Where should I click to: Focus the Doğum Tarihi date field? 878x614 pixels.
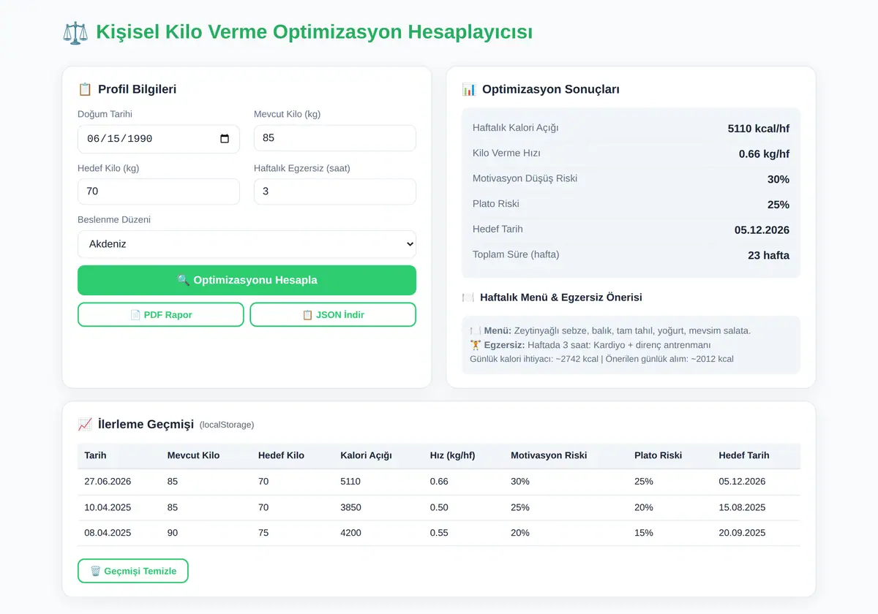click(159, 139)
